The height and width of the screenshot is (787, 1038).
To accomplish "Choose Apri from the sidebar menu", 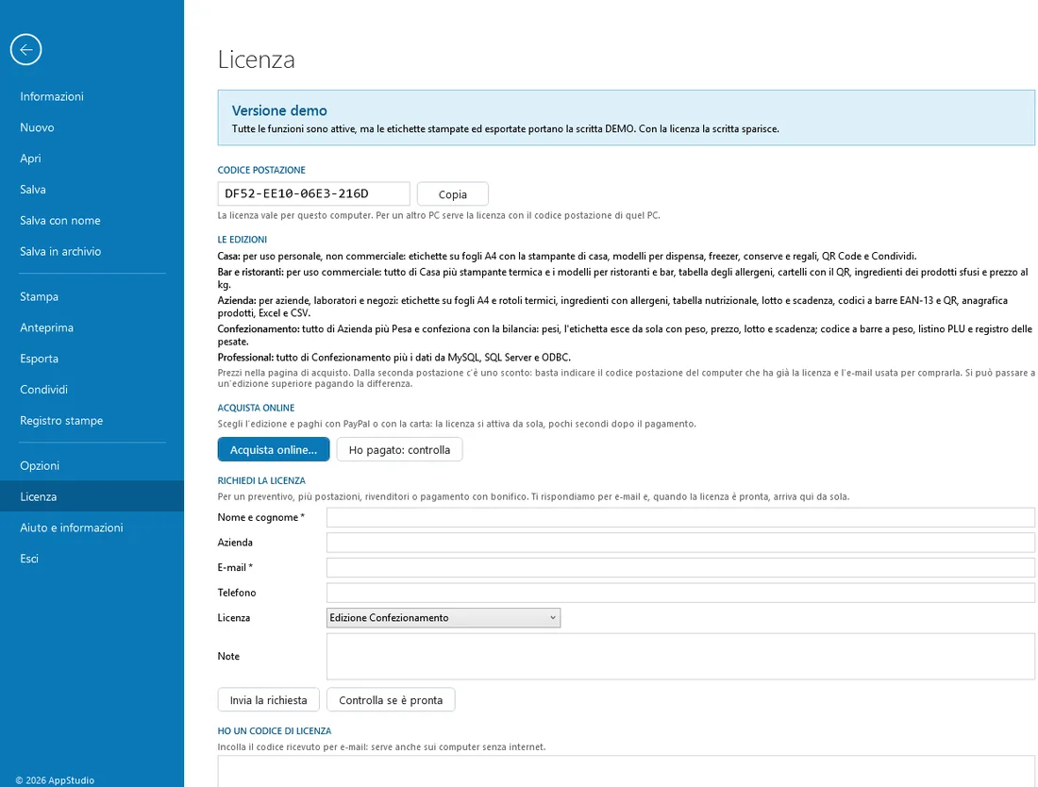I will pyautogui.click(x=92, y=159).
